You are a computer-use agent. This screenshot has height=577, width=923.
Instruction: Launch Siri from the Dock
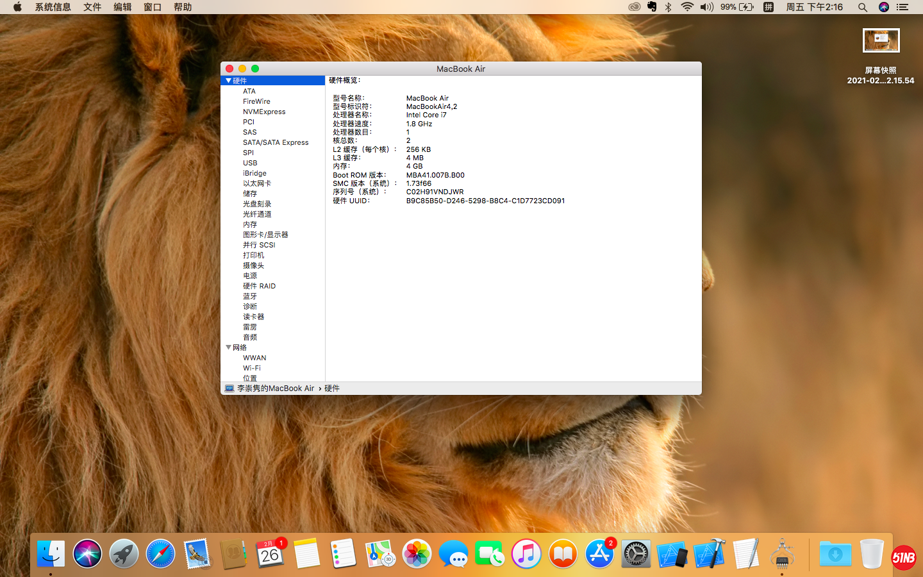click(x=87, y=554)
